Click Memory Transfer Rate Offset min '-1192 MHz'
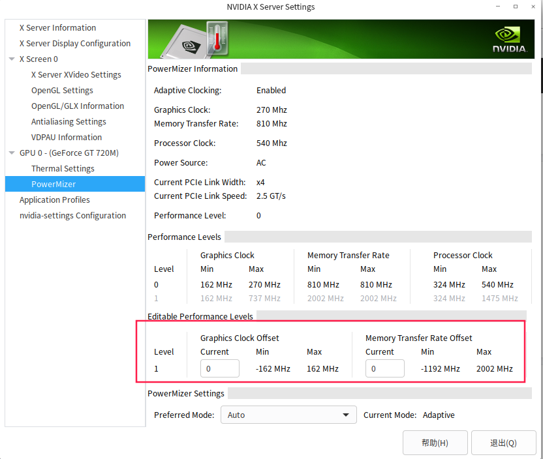This screenshot has width=543, height=459. tap(440, 369)
